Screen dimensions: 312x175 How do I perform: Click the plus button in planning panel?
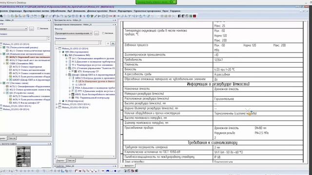point(113,43)
